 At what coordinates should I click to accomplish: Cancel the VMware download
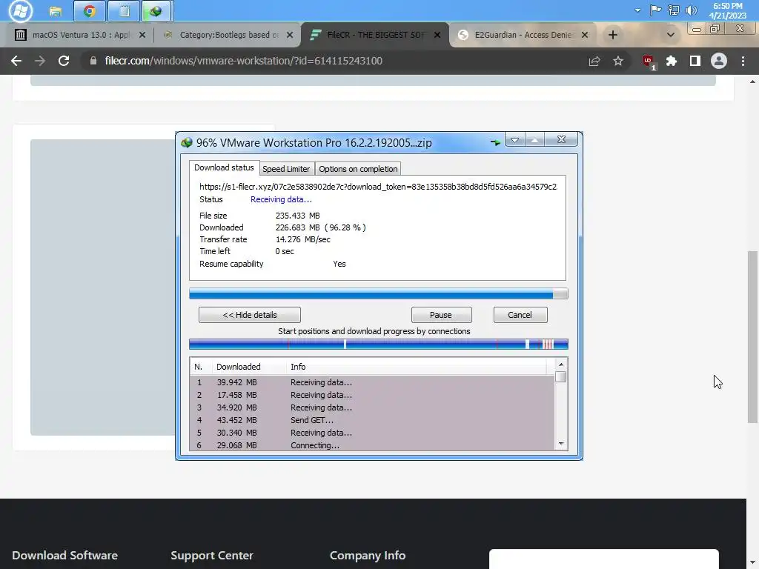tap(520, 315)
